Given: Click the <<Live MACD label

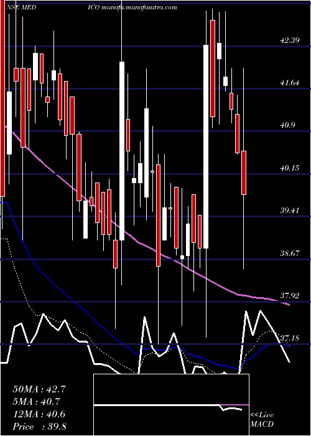Looking at the screenshot, I should (262, 420).
